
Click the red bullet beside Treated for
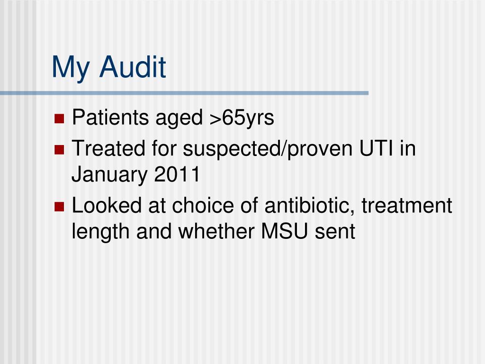(x=59, y=149)
